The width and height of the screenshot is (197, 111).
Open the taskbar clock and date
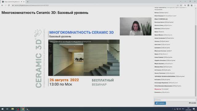(188, 109)
